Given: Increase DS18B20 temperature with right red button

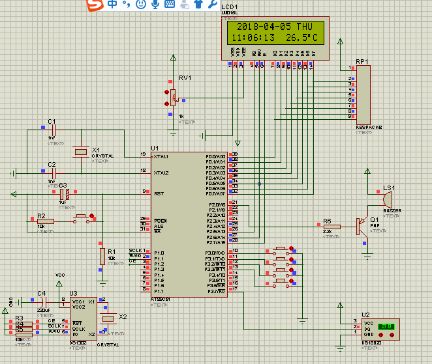Looking at the screenshot, I should 392,336.
